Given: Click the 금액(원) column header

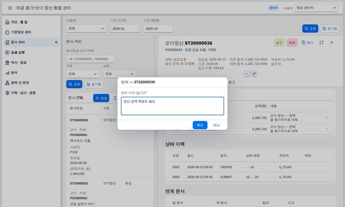Looking at the screenshot, I should point(260,106).
